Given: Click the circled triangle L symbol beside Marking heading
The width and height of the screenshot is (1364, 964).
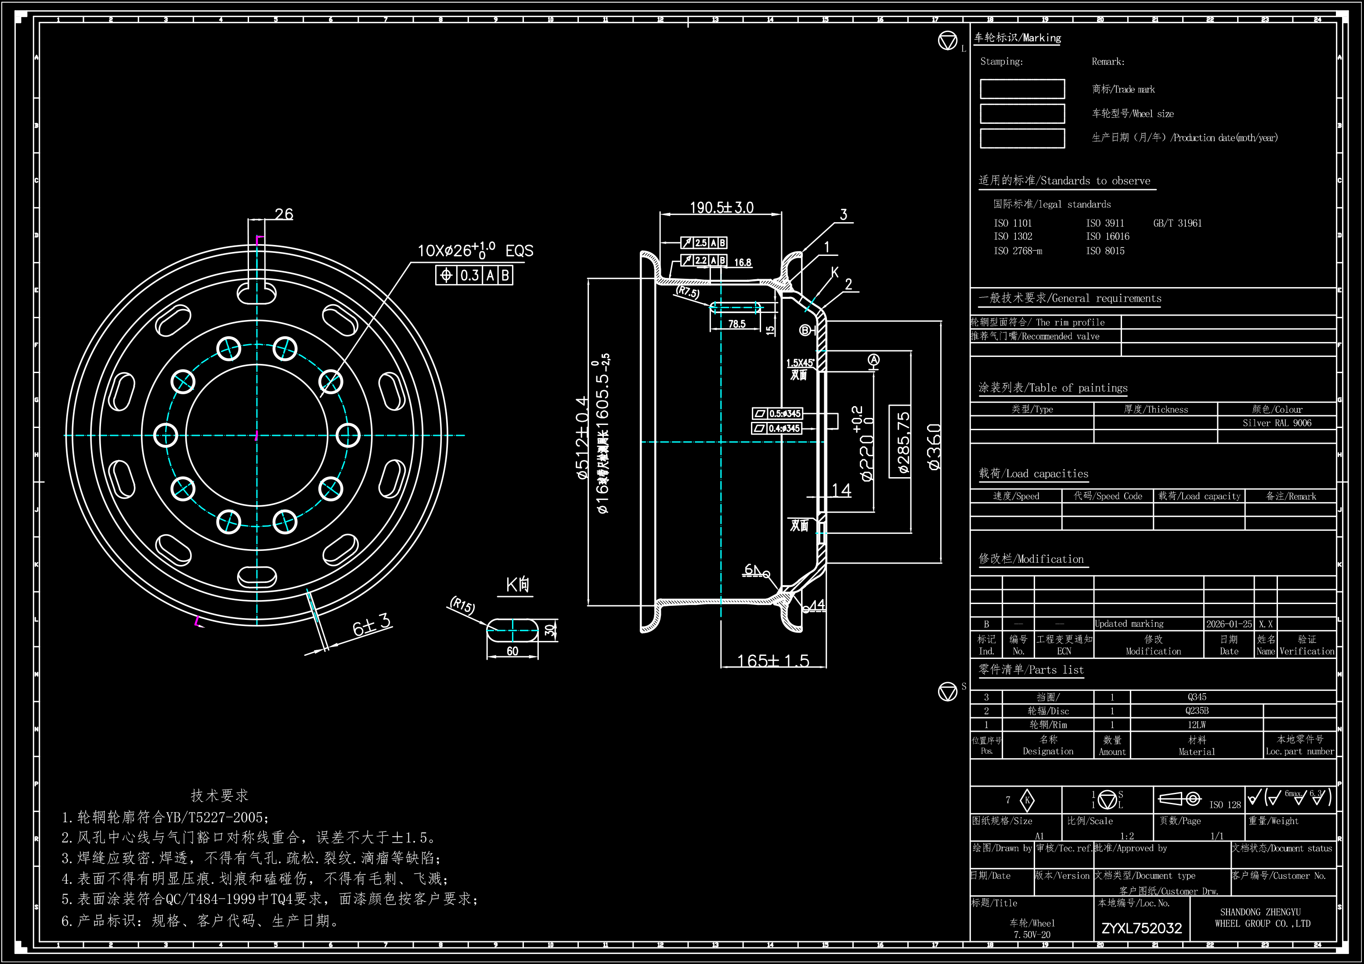Looking at the screenshot, I should coord(947,41).
